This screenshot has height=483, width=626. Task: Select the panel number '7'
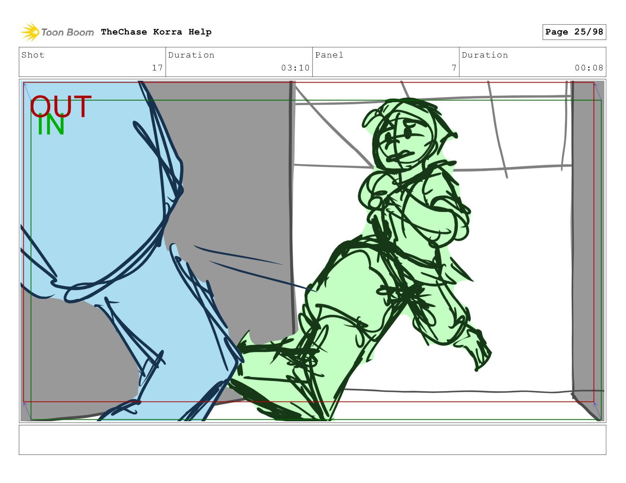pyautogui.click(x=454, y=68)
